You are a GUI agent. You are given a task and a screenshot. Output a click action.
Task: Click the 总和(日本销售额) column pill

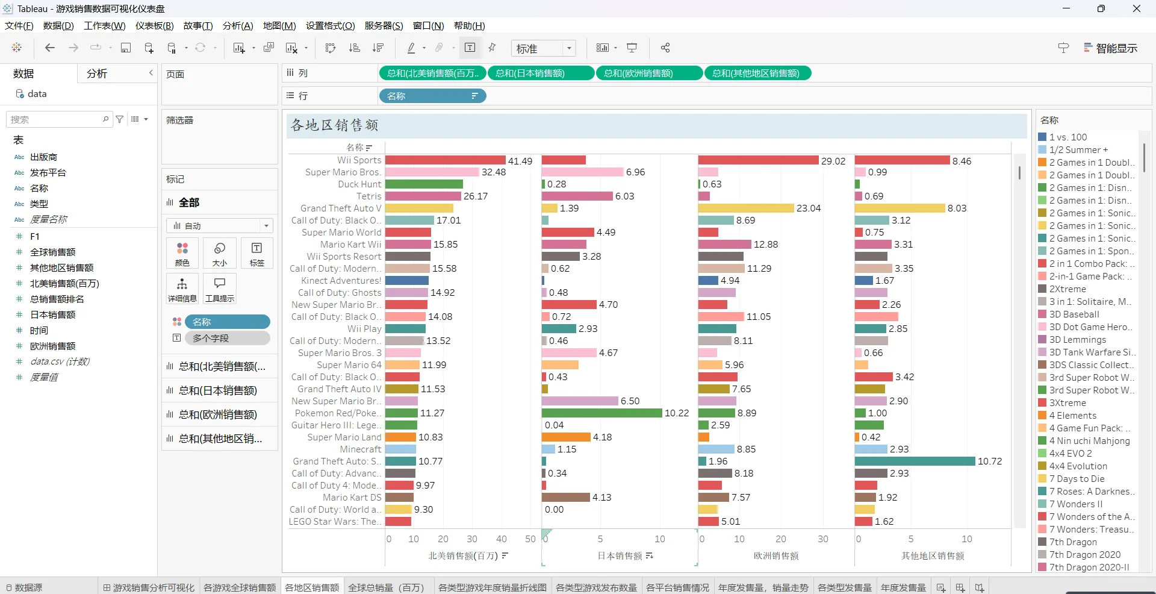[541, 73]
